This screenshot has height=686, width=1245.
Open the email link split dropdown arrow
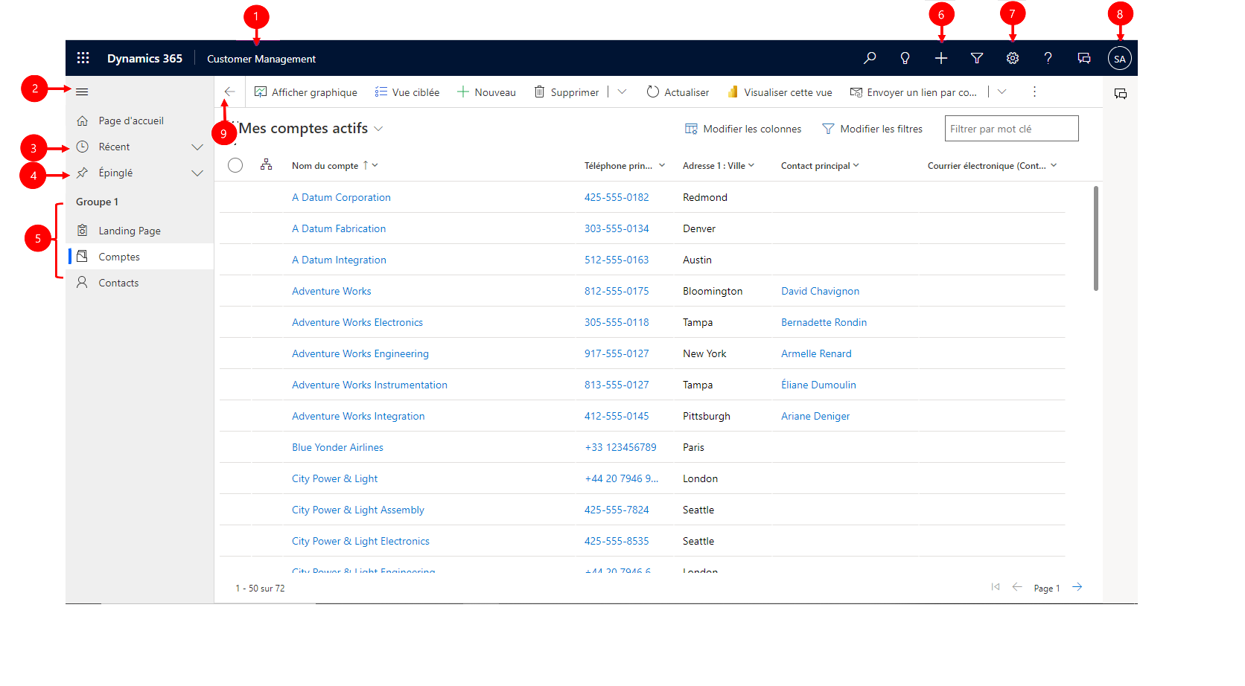1002,92
